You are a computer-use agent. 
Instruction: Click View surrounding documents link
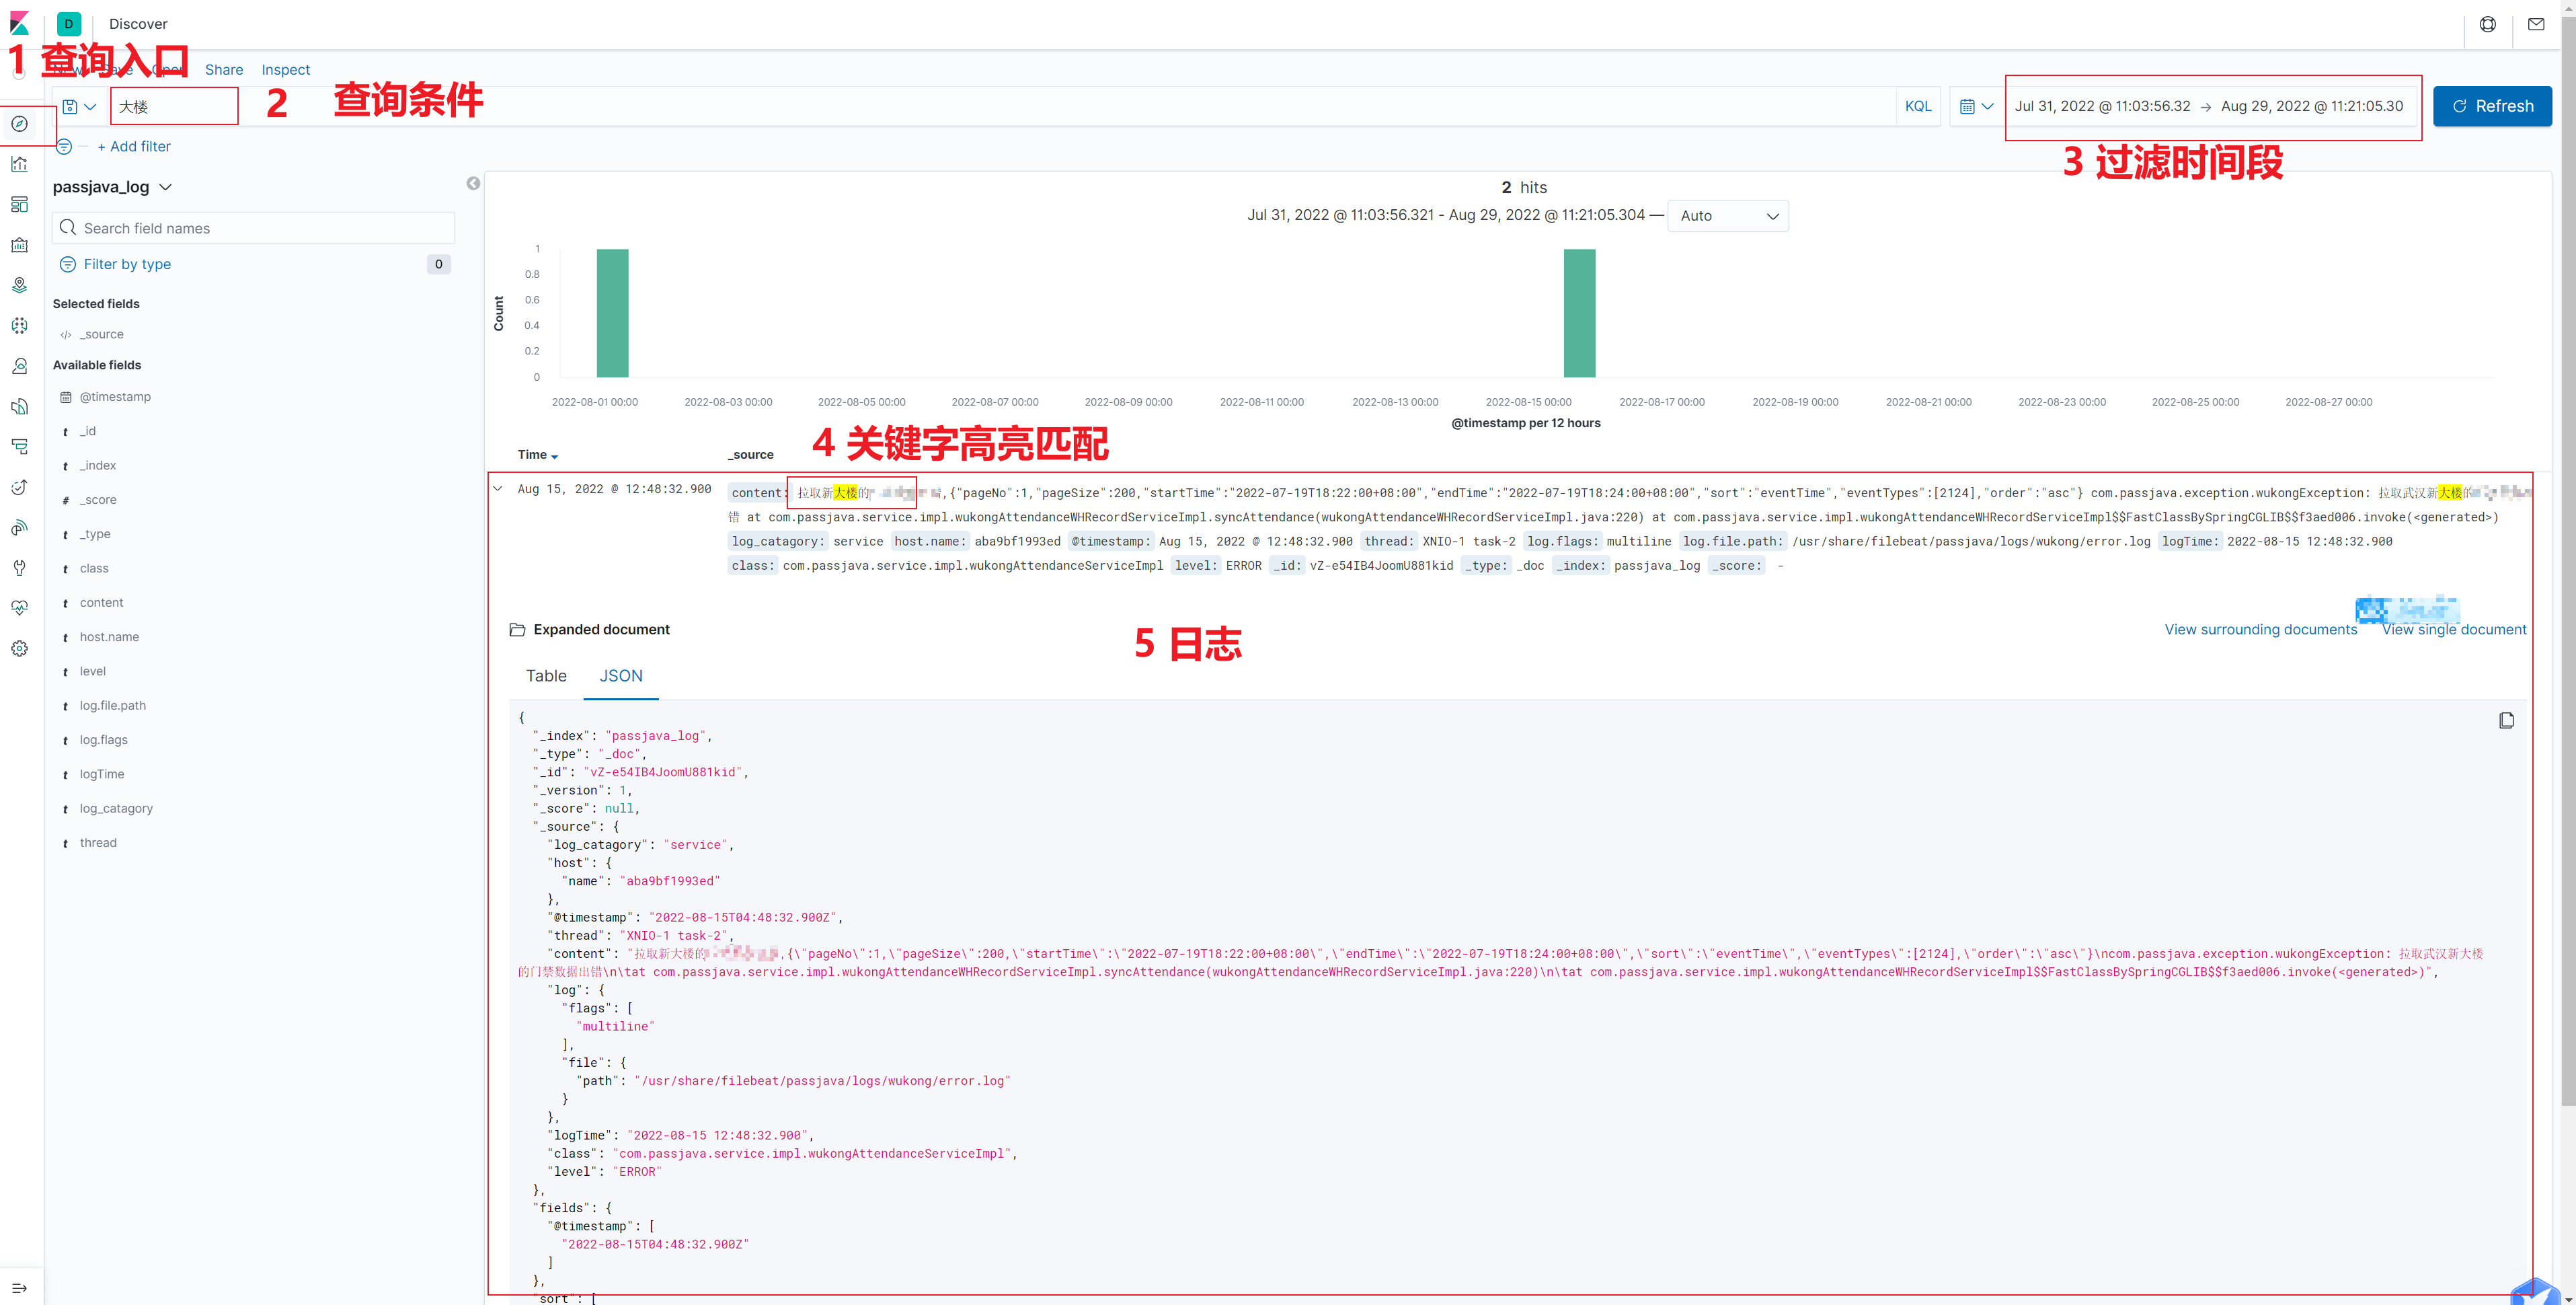(x=2260, y=630)
